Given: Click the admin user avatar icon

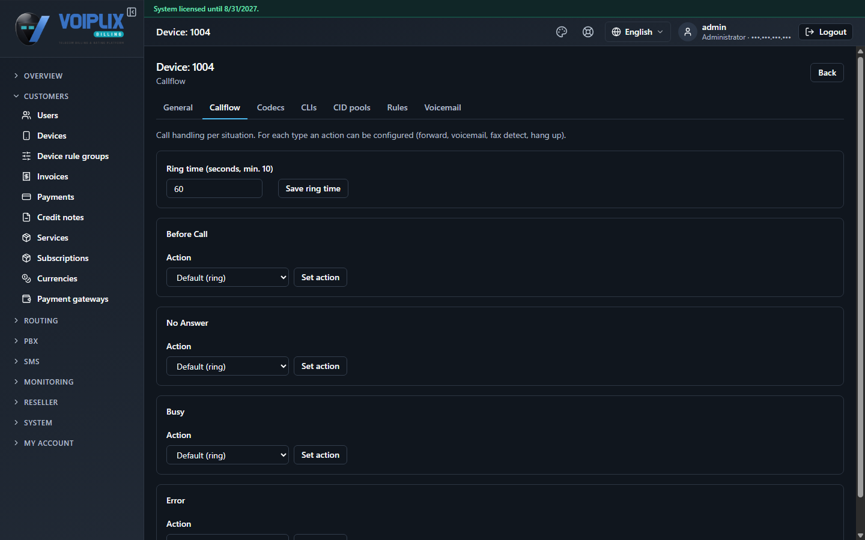Looking at the screenshot, I should [x=688, y=32].
